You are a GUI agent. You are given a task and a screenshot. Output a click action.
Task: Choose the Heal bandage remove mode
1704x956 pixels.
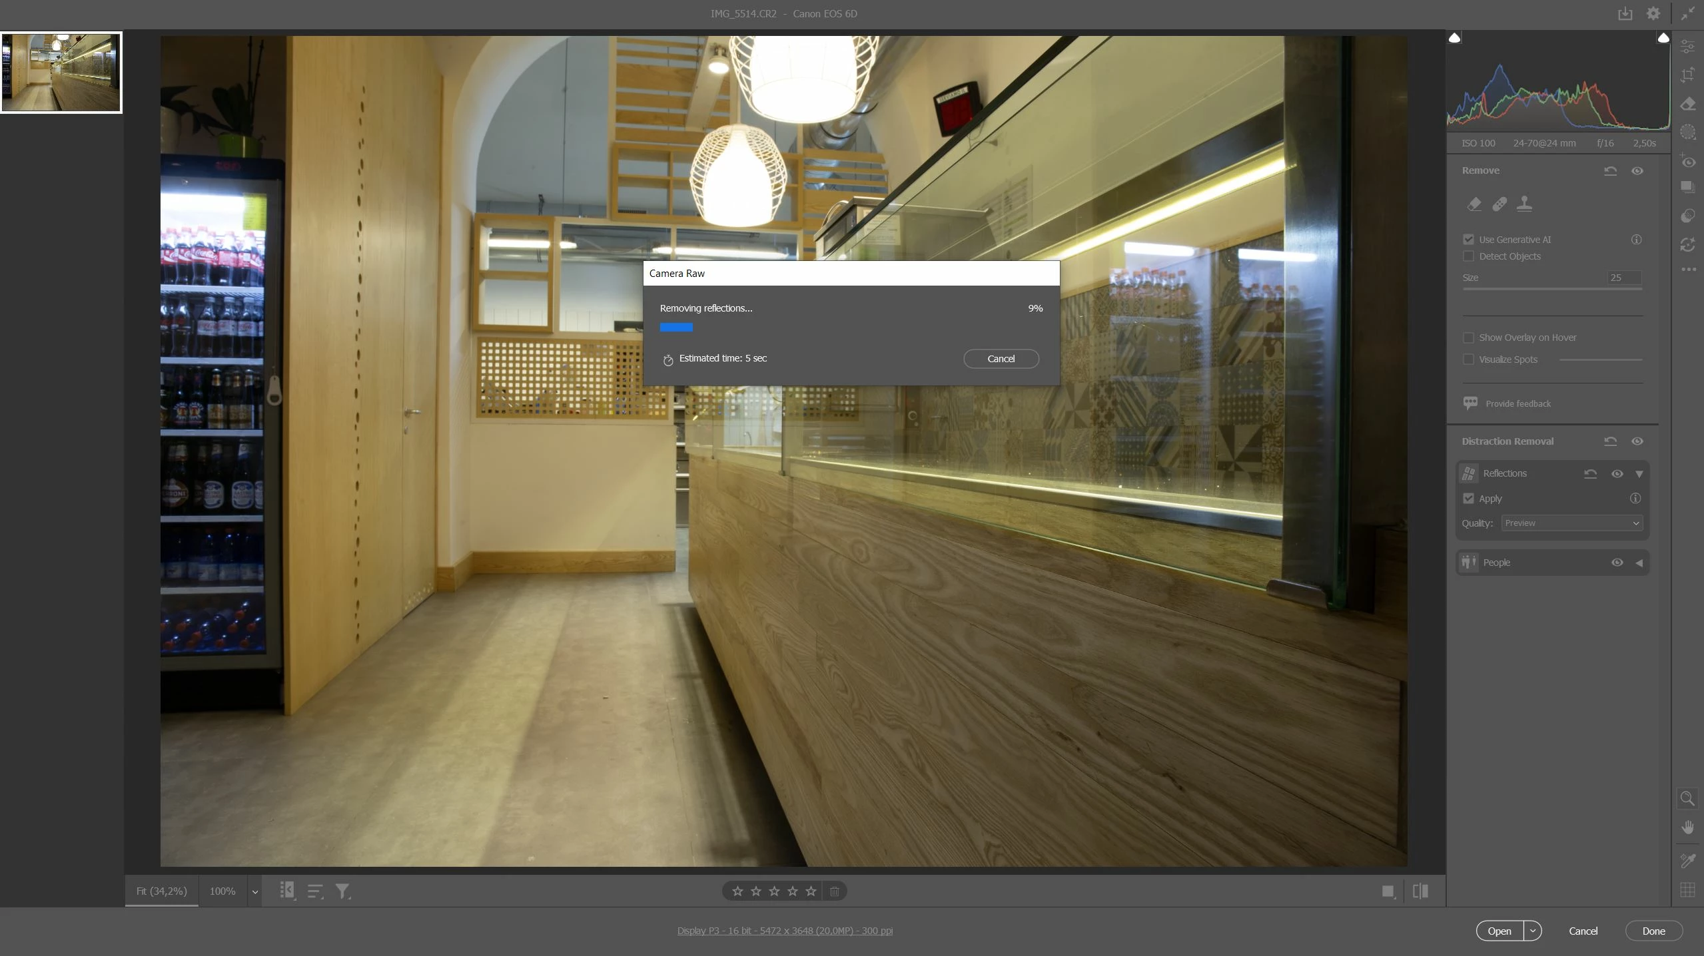click(x=1499, y=204)
